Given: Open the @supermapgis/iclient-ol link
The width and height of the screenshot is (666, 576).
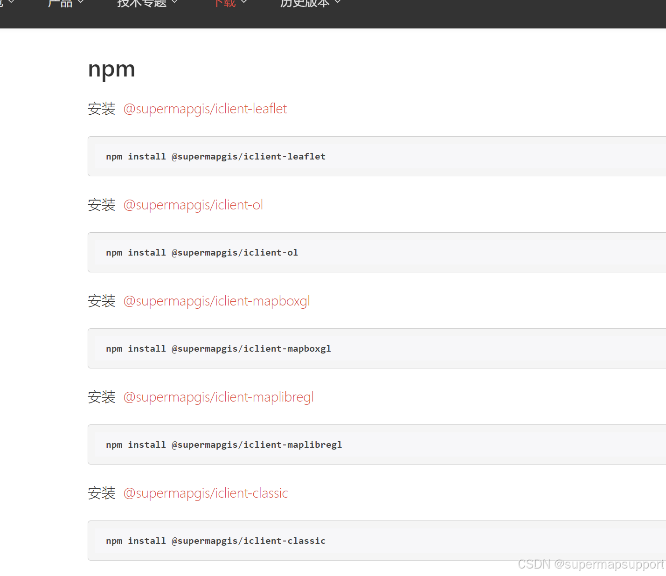Looking at the screenshot, I should coord(193,205).
